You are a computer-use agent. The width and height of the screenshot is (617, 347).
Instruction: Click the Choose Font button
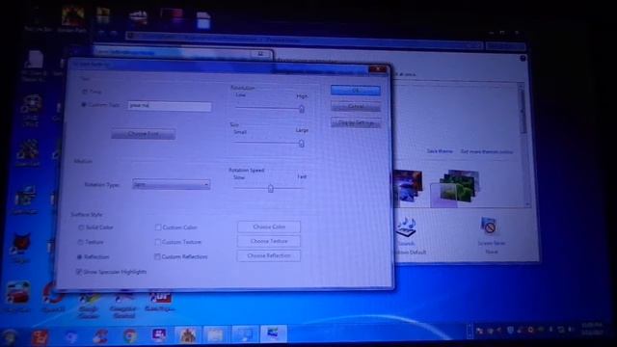(x=144, y=134)
